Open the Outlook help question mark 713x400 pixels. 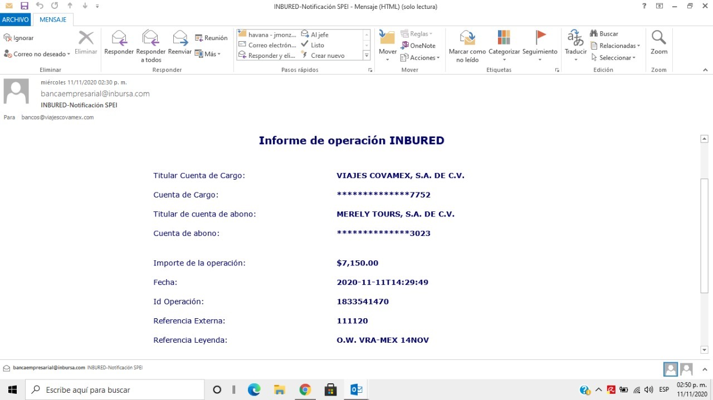pos(644,6)
